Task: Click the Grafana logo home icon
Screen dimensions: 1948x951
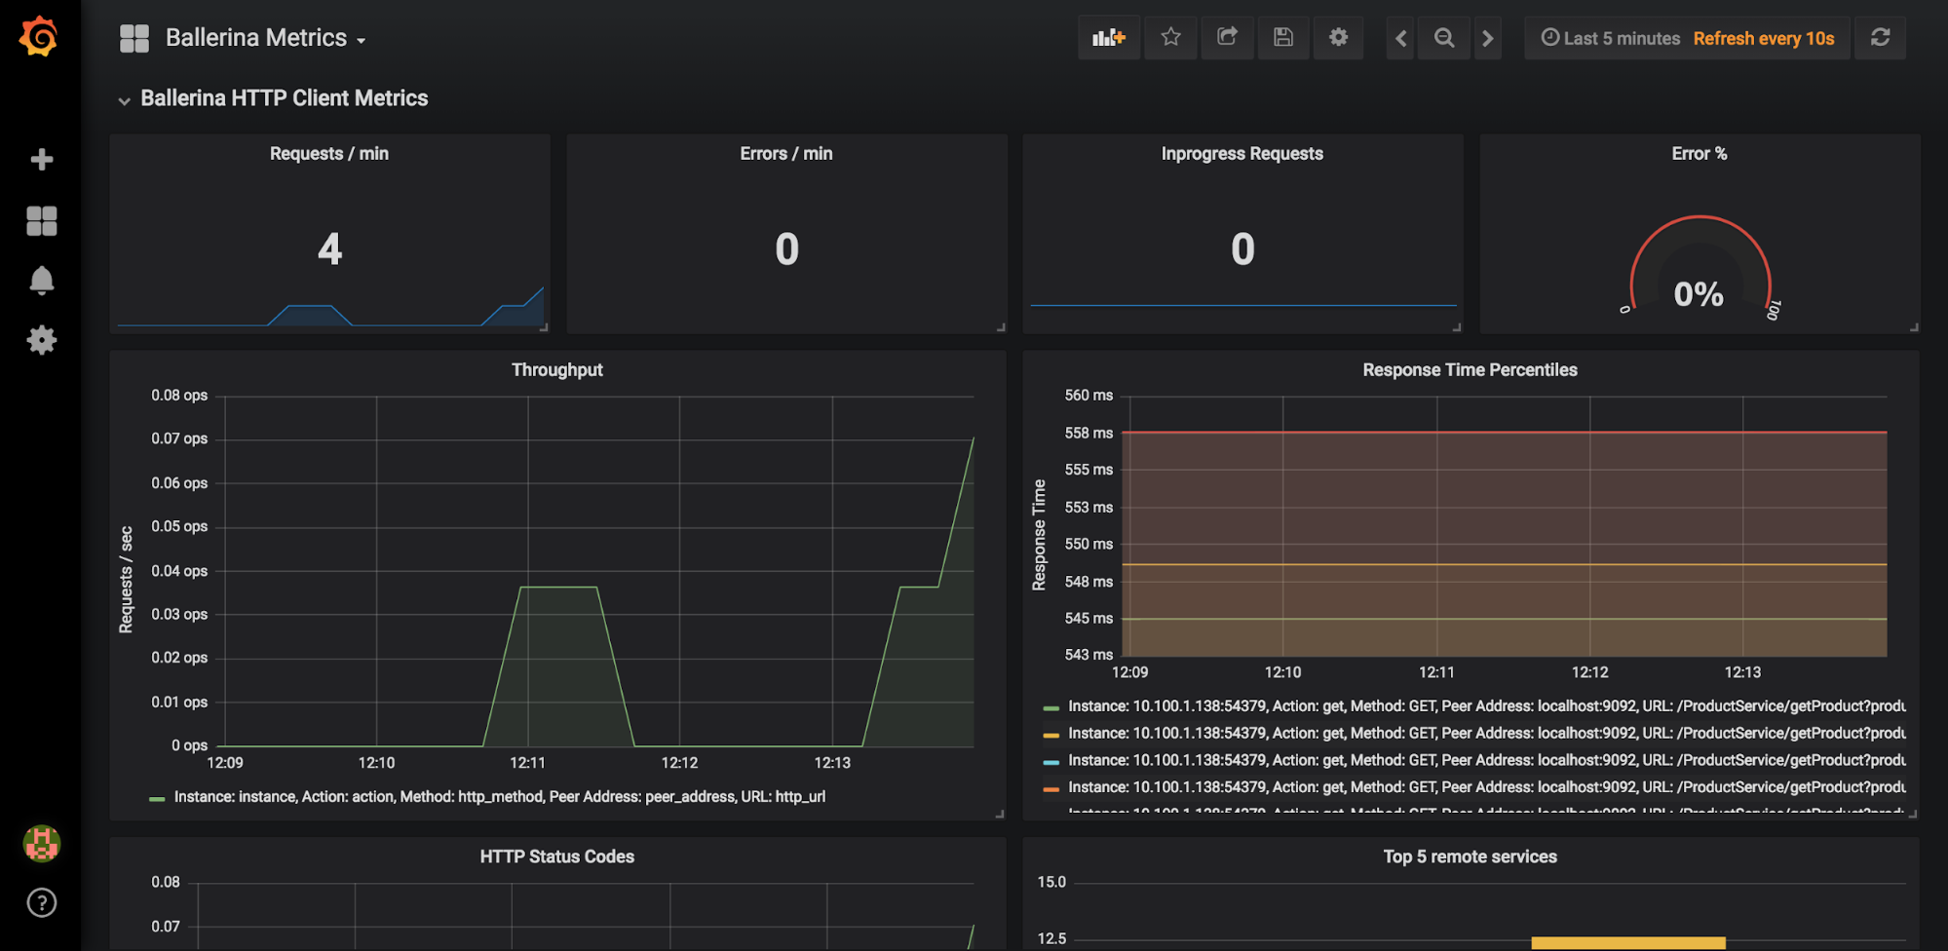Action: 39,37
